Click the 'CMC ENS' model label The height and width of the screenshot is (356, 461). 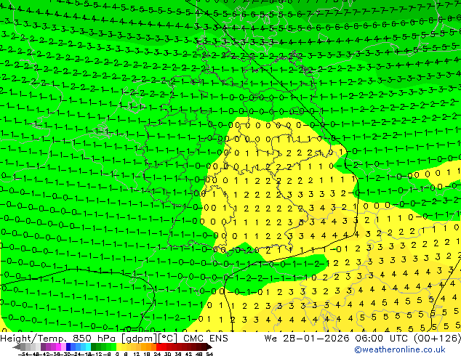[206, 339]
